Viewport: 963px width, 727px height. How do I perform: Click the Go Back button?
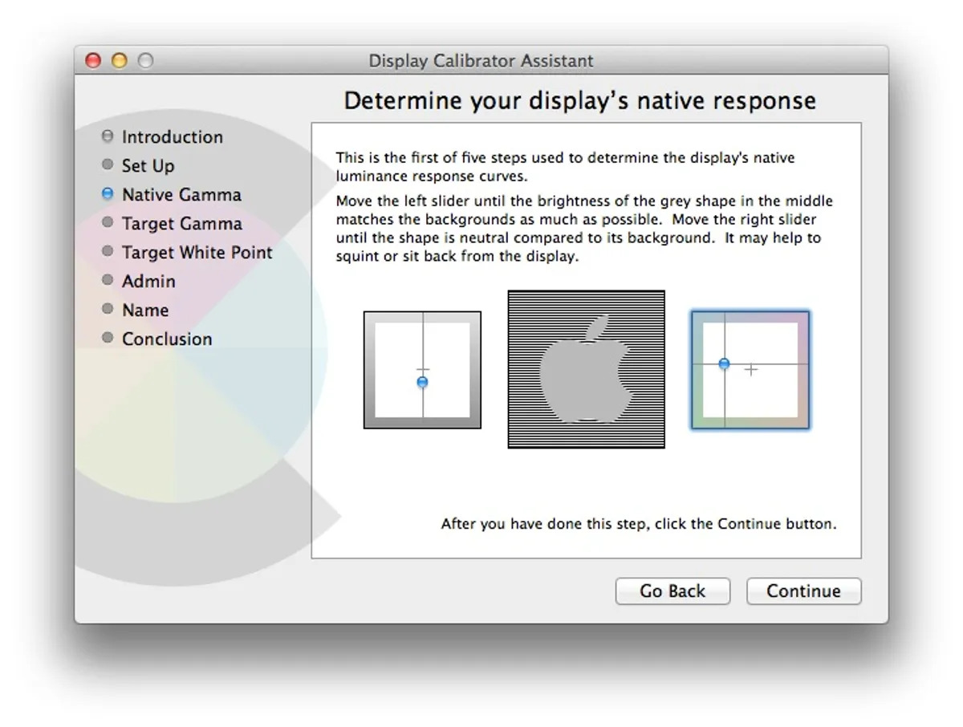(x=672, y=591)
